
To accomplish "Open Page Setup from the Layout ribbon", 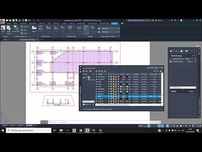I will [x=8, y=30].
